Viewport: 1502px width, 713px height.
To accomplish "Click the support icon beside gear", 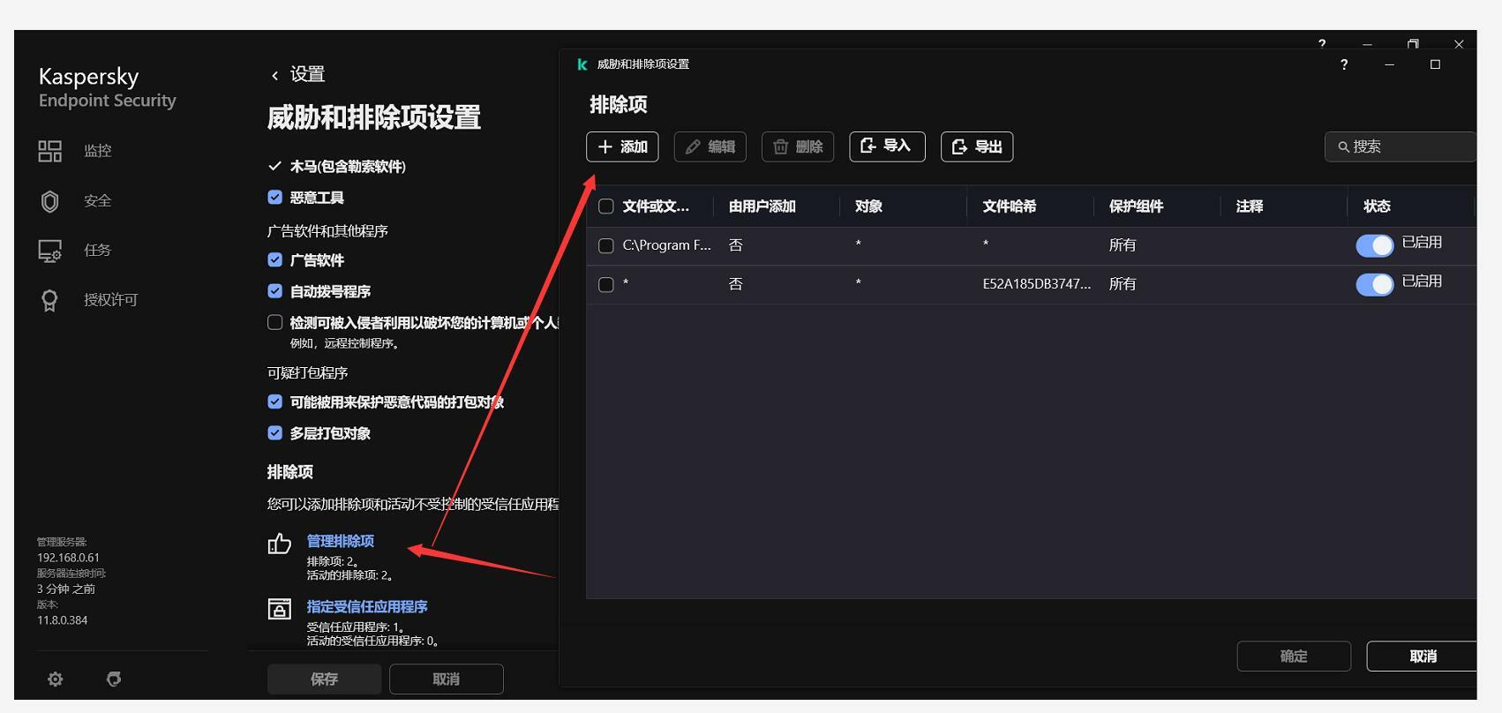I will pos(114,679).
